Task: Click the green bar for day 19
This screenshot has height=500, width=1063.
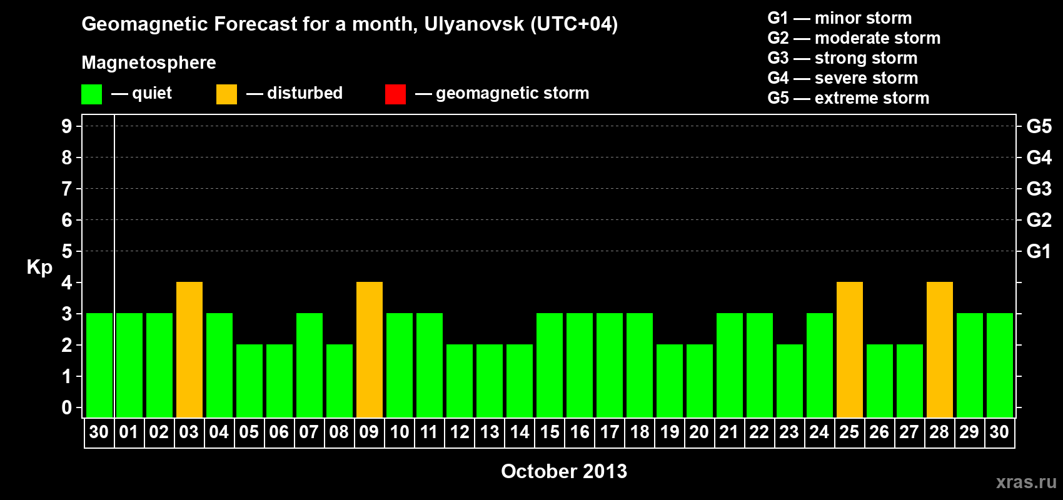Action: click(670, 381)
